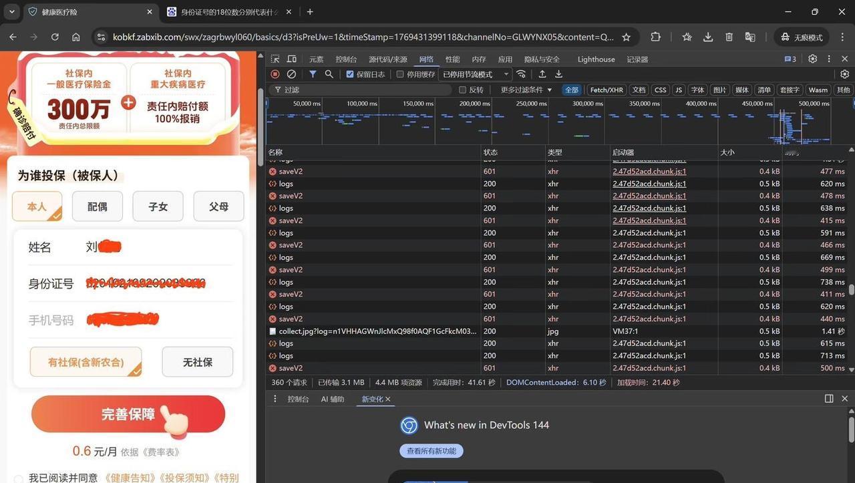Click the inspect element picker icon
This screenshot has width=855, height=483.
coord(275,59)
